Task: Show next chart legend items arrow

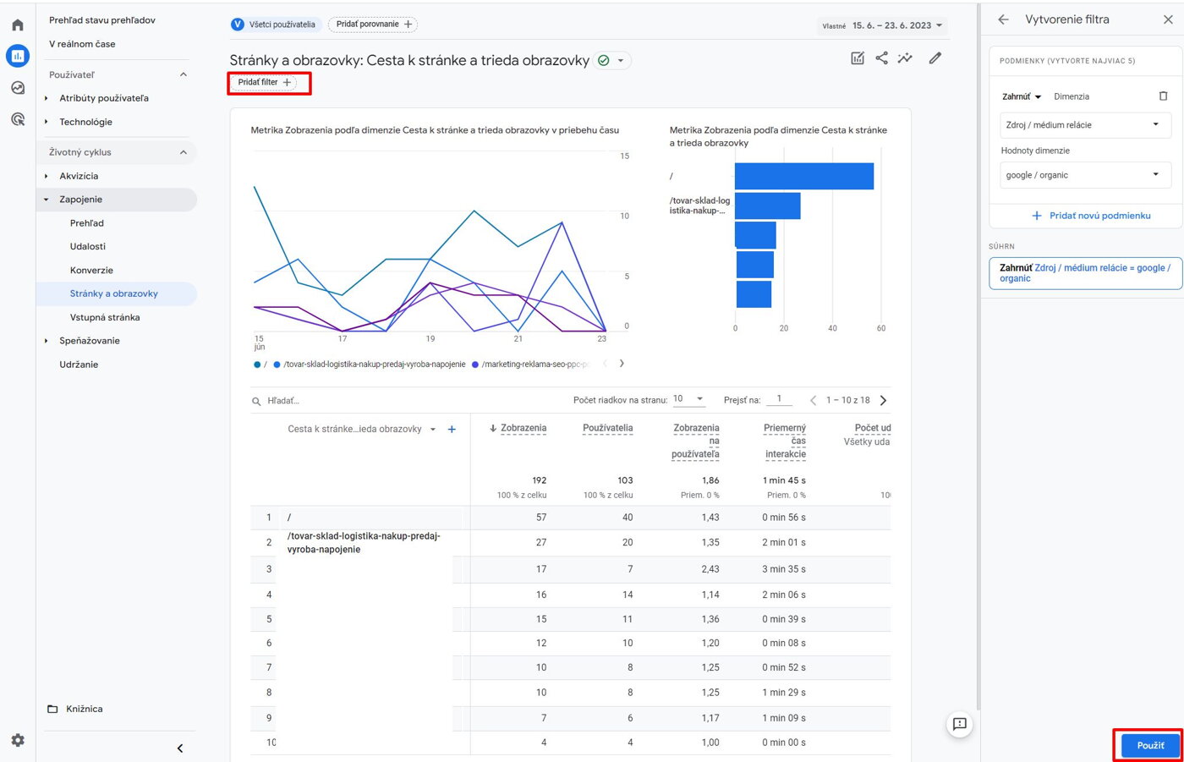Action: coord(622,364)
